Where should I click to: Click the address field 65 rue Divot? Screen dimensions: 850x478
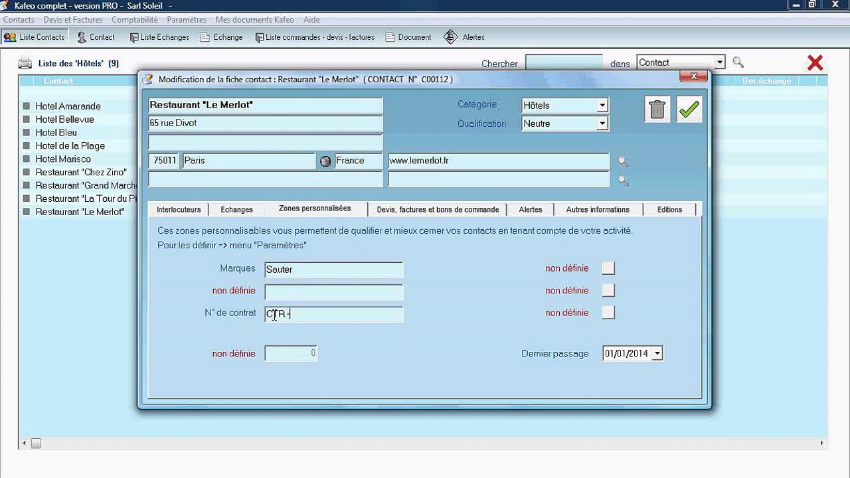(266, 123)
